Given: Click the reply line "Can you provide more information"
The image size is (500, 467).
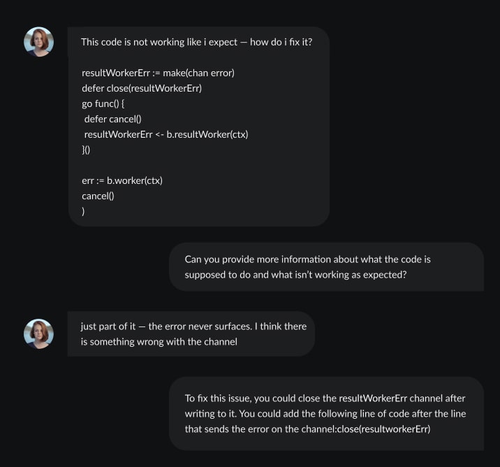Looking at the screenshot, I should [x=307, y=259].
